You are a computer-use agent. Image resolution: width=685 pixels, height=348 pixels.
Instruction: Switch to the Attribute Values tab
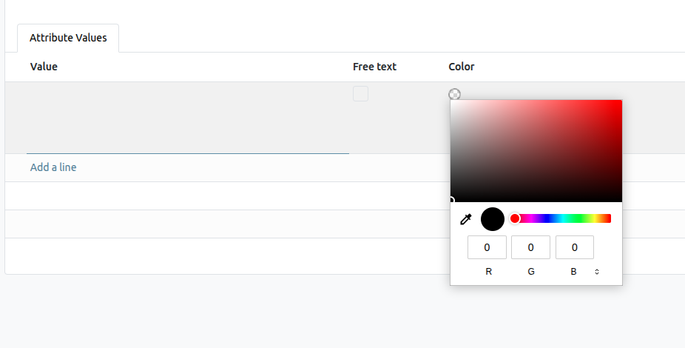(68, 38)
